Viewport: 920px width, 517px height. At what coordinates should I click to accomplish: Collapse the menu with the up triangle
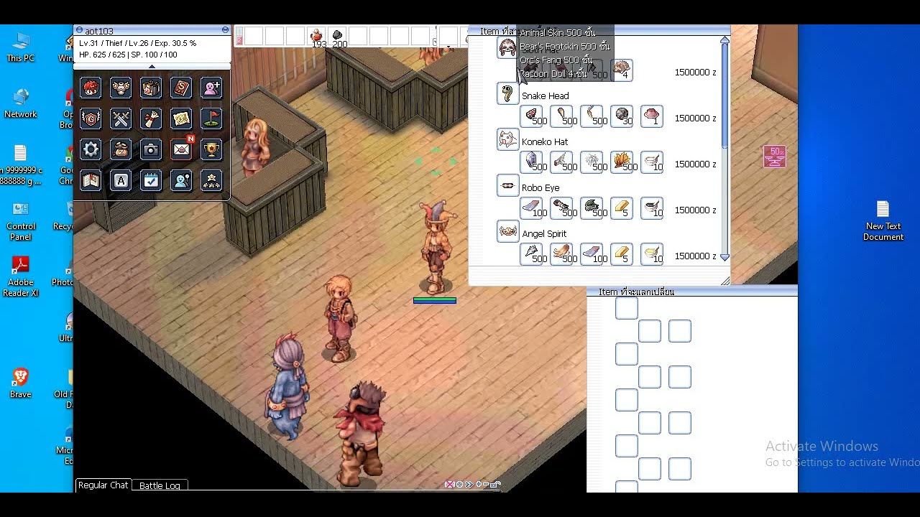pos(152,66)
